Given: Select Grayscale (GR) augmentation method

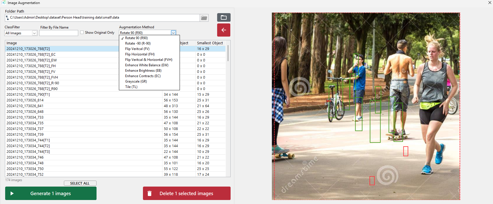Looking at the screenshot, I should point(136,81).
